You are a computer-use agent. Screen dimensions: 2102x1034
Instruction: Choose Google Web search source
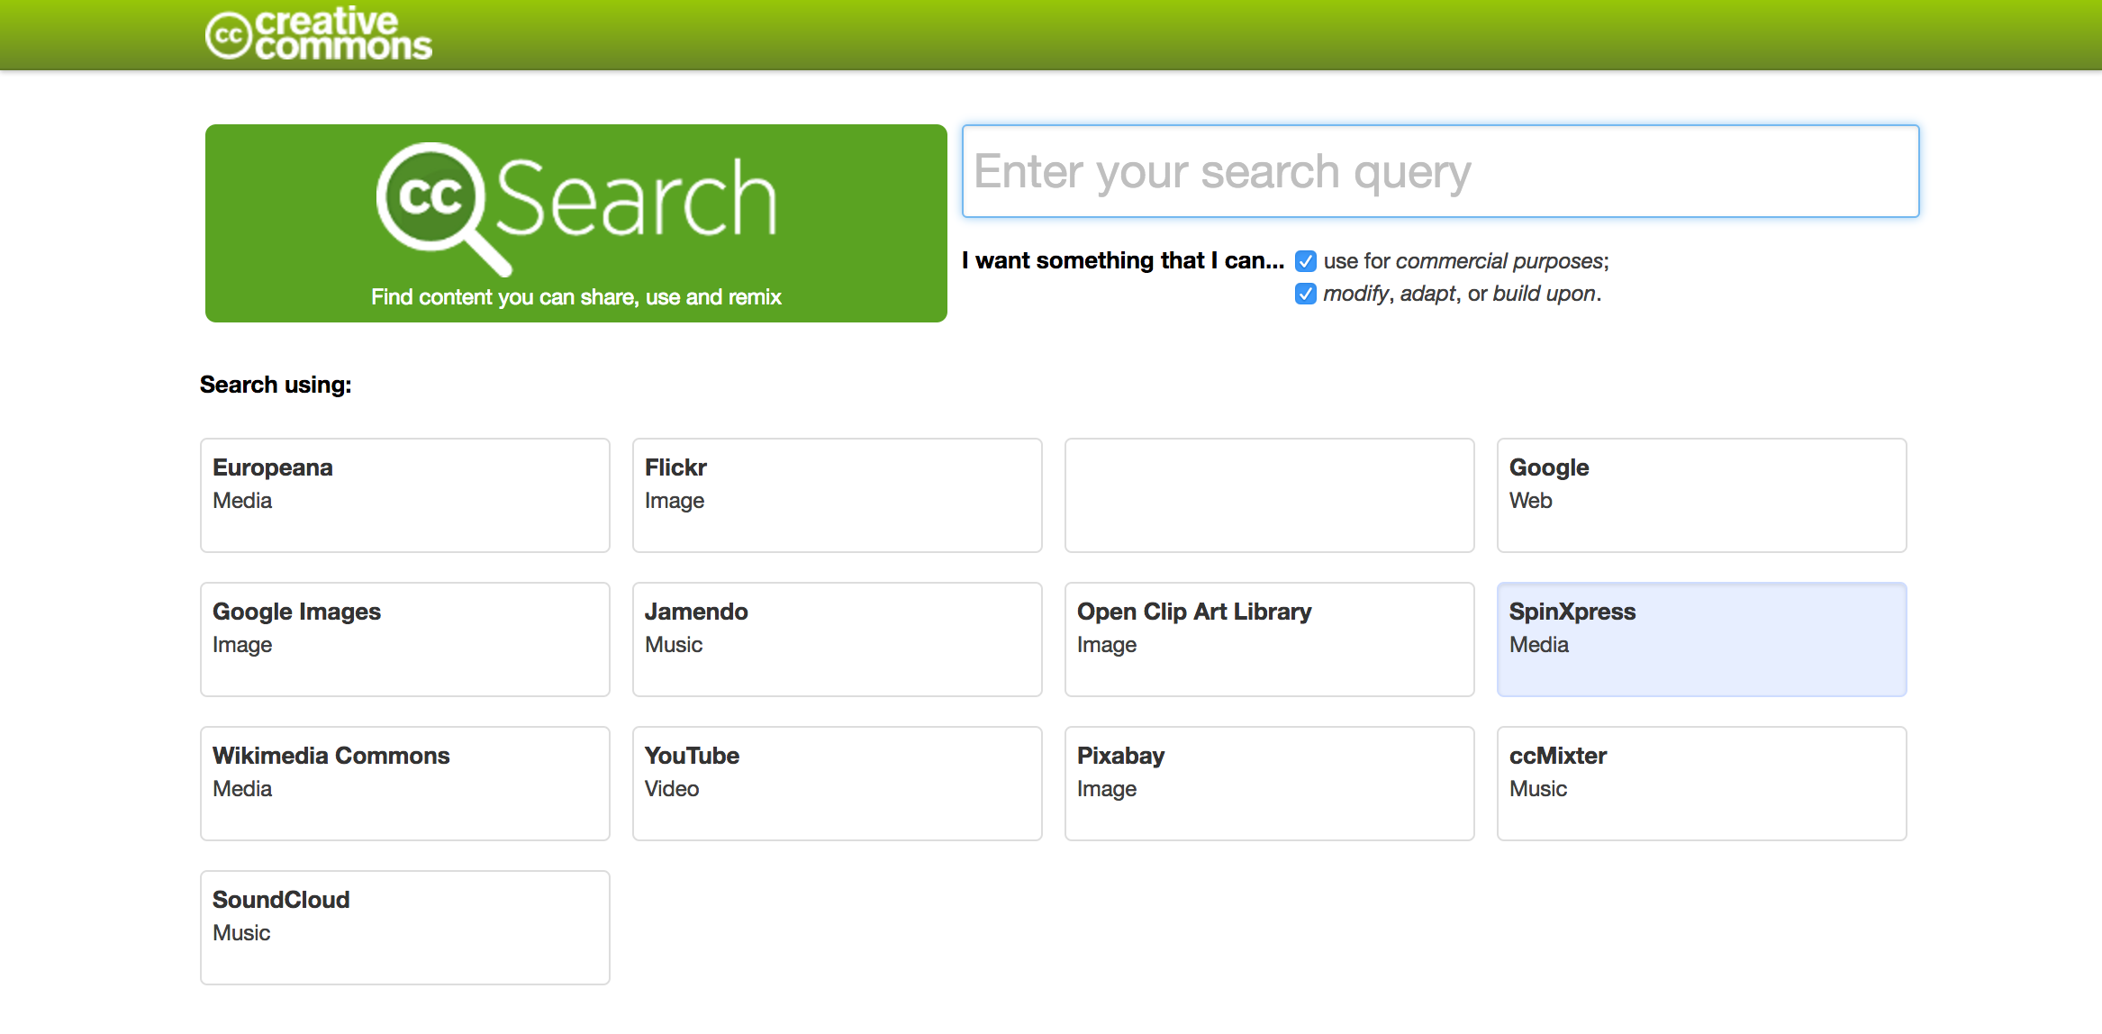click(x=1702, y=495)
